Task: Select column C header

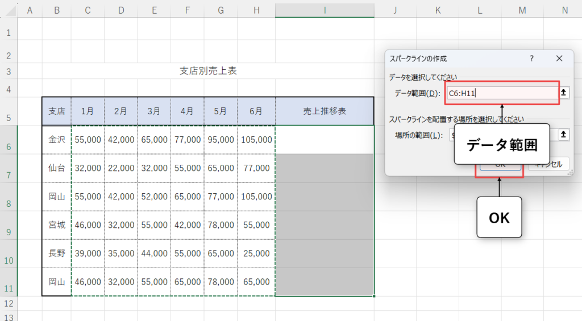Action: pos(88,10)
